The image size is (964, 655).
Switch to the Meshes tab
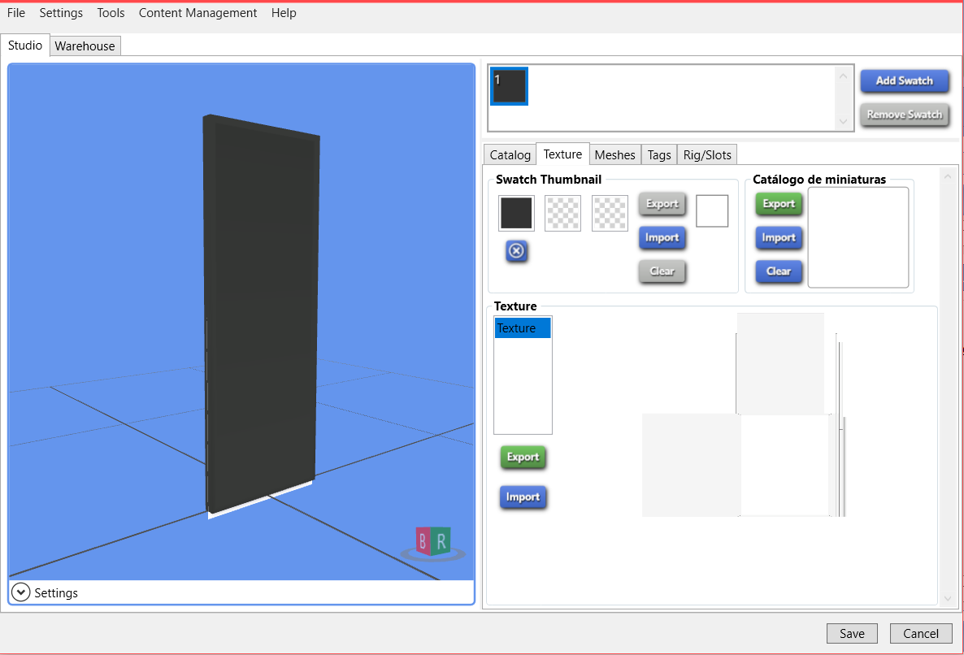click(x=614, y=154)
